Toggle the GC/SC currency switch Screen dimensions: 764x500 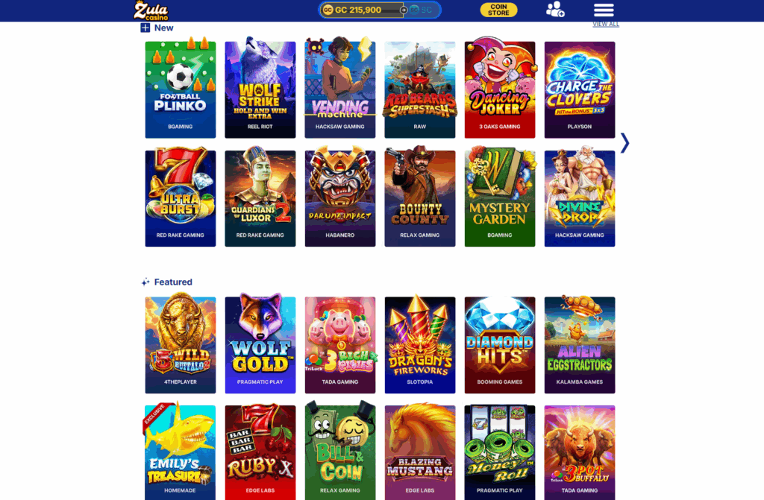pos(404,10)
